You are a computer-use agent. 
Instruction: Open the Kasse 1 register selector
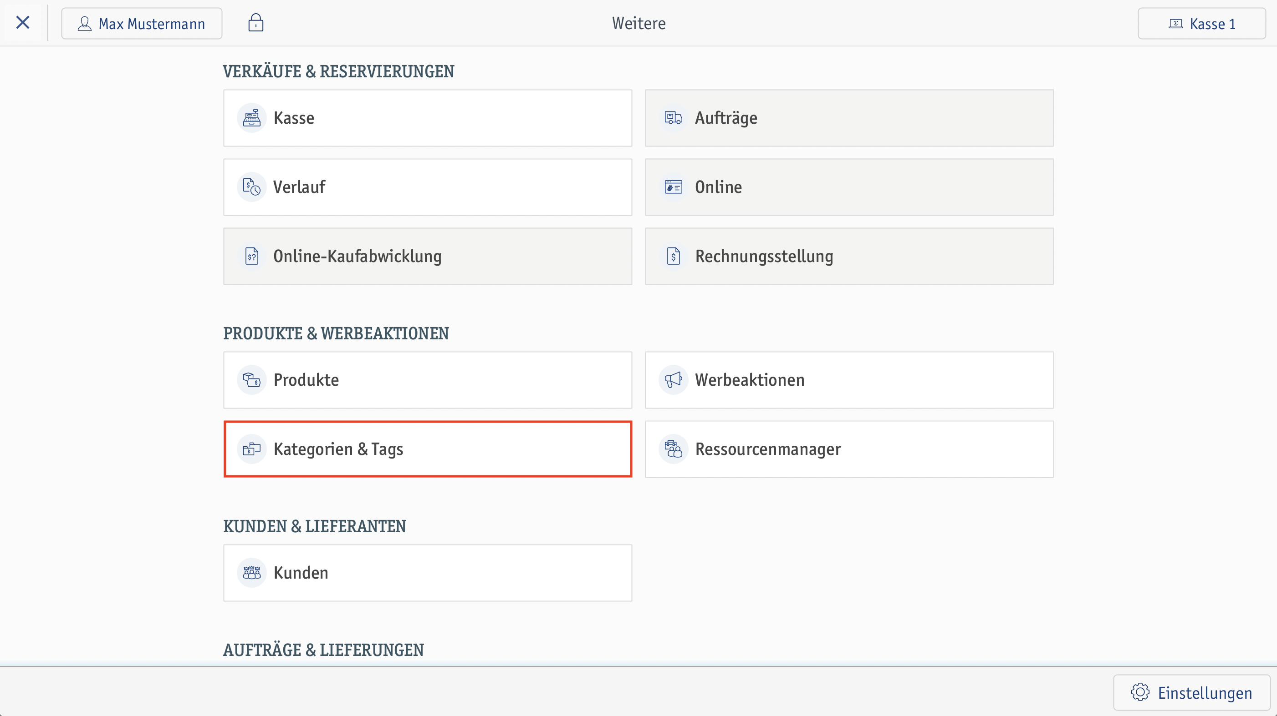pyautogui.click(x=1202, y=23)
